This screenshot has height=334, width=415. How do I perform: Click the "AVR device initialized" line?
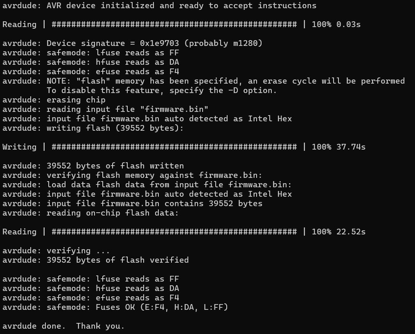(159, 6)
